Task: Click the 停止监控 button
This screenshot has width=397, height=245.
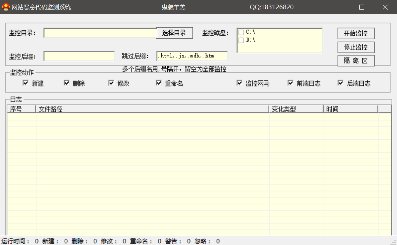Action: [356, 47]
